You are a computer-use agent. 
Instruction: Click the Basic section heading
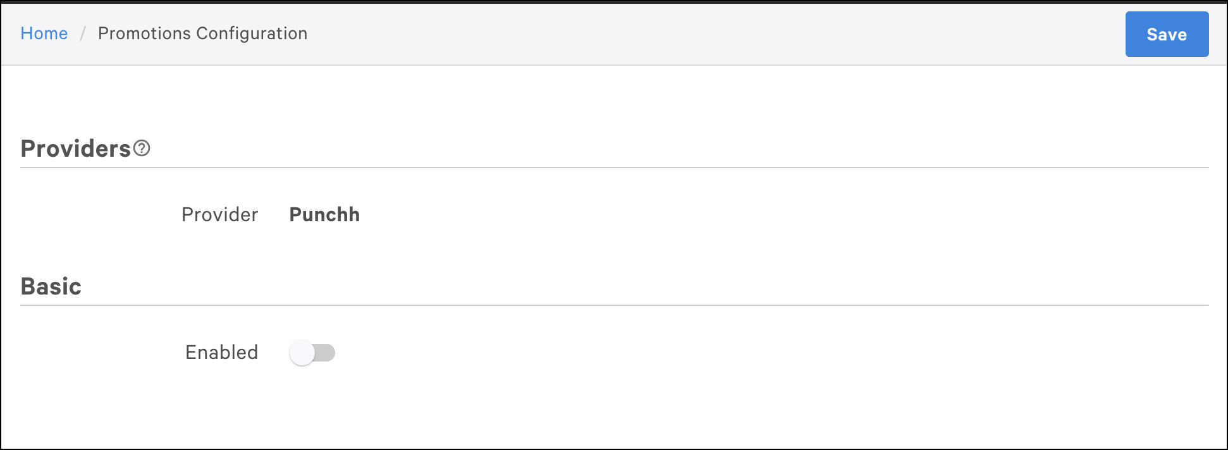(51, 287)
